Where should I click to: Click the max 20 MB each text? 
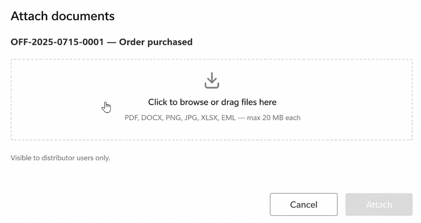click(x=274, y=118)
